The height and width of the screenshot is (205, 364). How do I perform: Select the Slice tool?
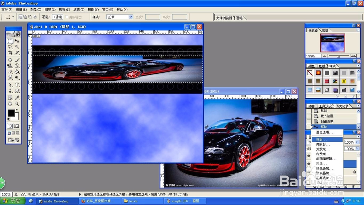[x=17, y=53]
